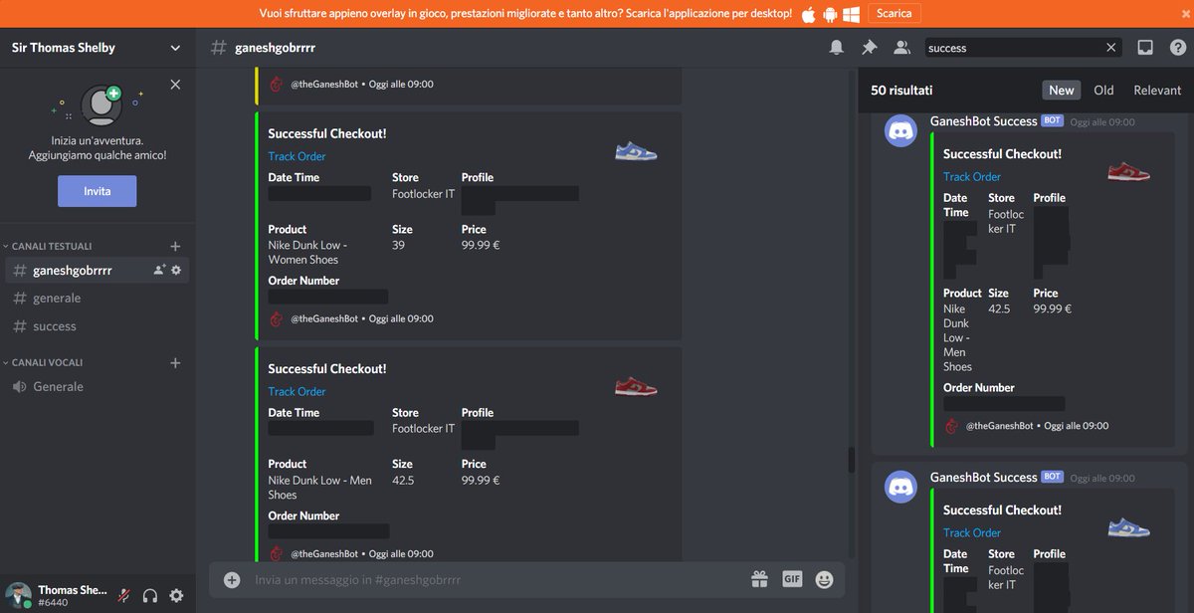Open the GIF picker

792,579
